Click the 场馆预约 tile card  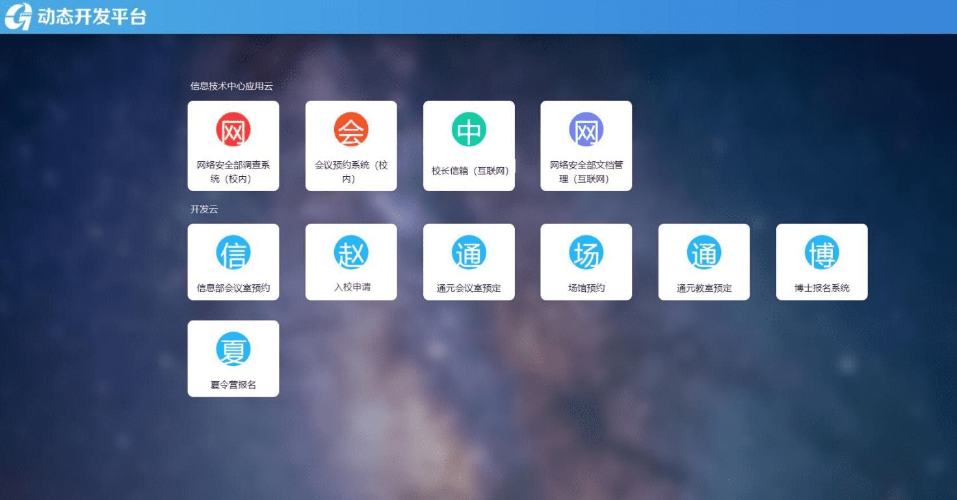pos(586,261)
